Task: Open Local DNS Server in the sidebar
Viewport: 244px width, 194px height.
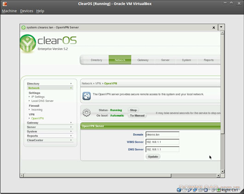Action: [x=42, y=101]
